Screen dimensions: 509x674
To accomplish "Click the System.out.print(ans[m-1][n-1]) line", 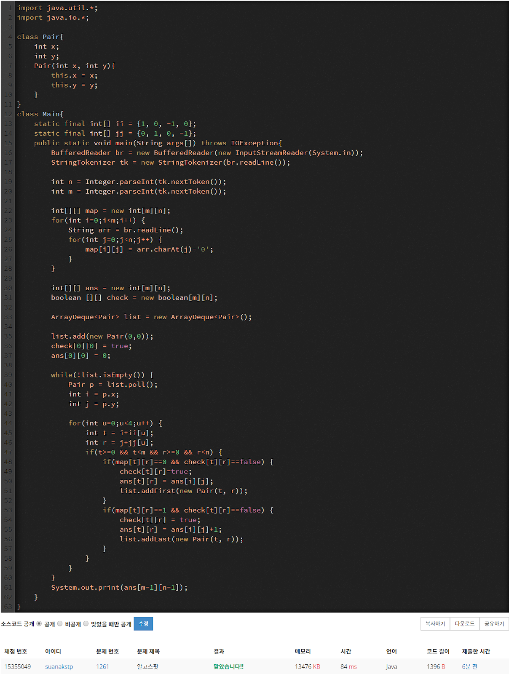I will 120,588.
